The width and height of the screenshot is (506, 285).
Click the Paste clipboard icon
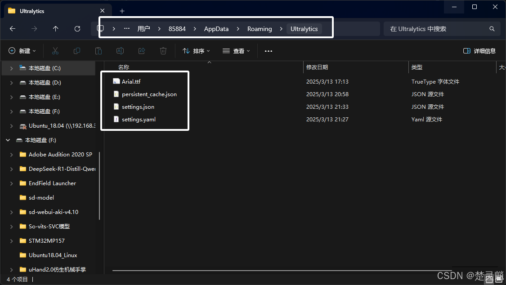(99, 51)
